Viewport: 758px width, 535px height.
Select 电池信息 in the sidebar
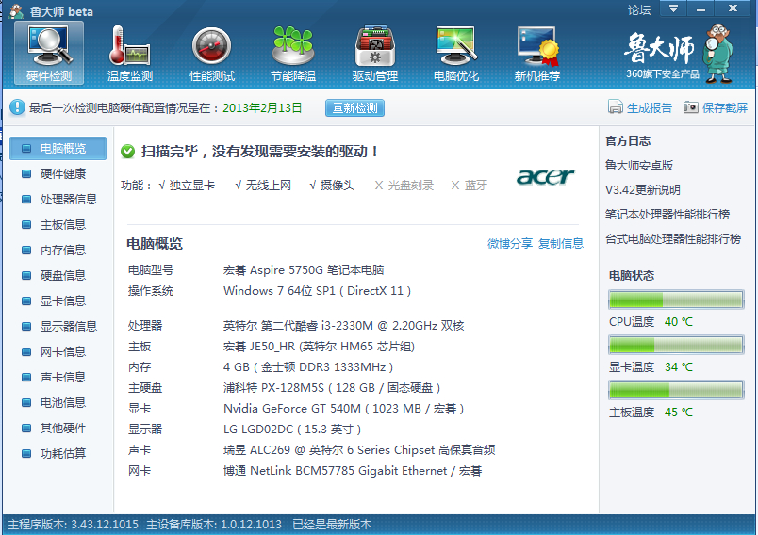click(x=58, y=403)
